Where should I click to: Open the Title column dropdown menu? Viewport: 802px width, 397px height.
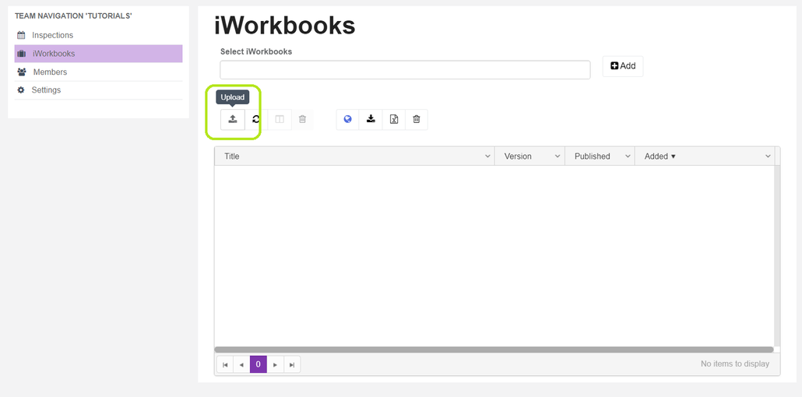487,156
